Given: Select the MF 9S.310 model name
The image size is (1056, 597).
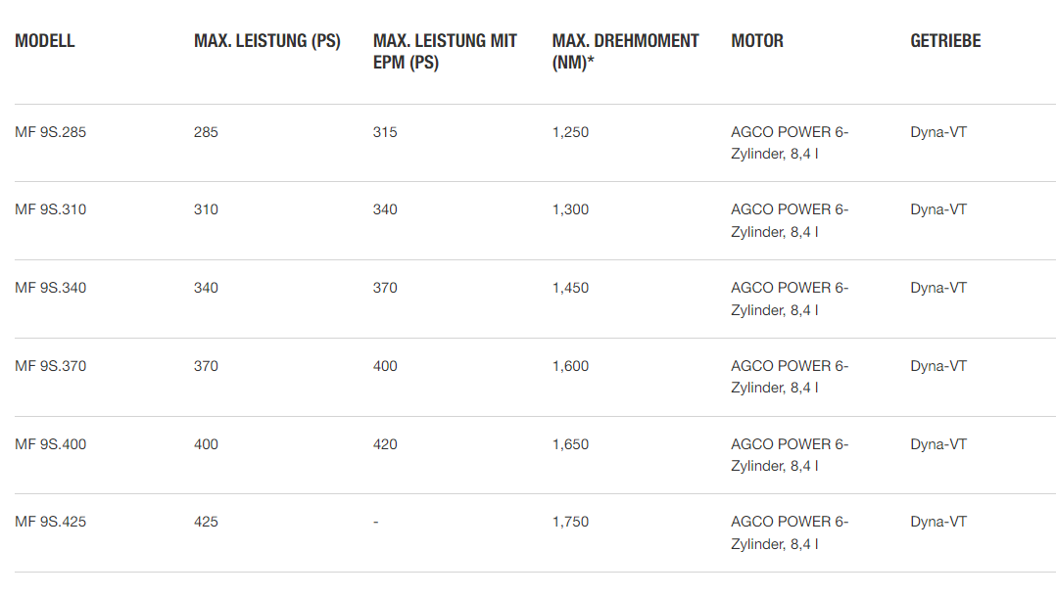Looking at the screenshot, I should [51, 210].
